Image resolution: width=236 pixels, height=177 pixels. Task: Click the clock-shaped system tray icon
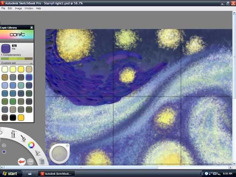[x=206, y=174]
